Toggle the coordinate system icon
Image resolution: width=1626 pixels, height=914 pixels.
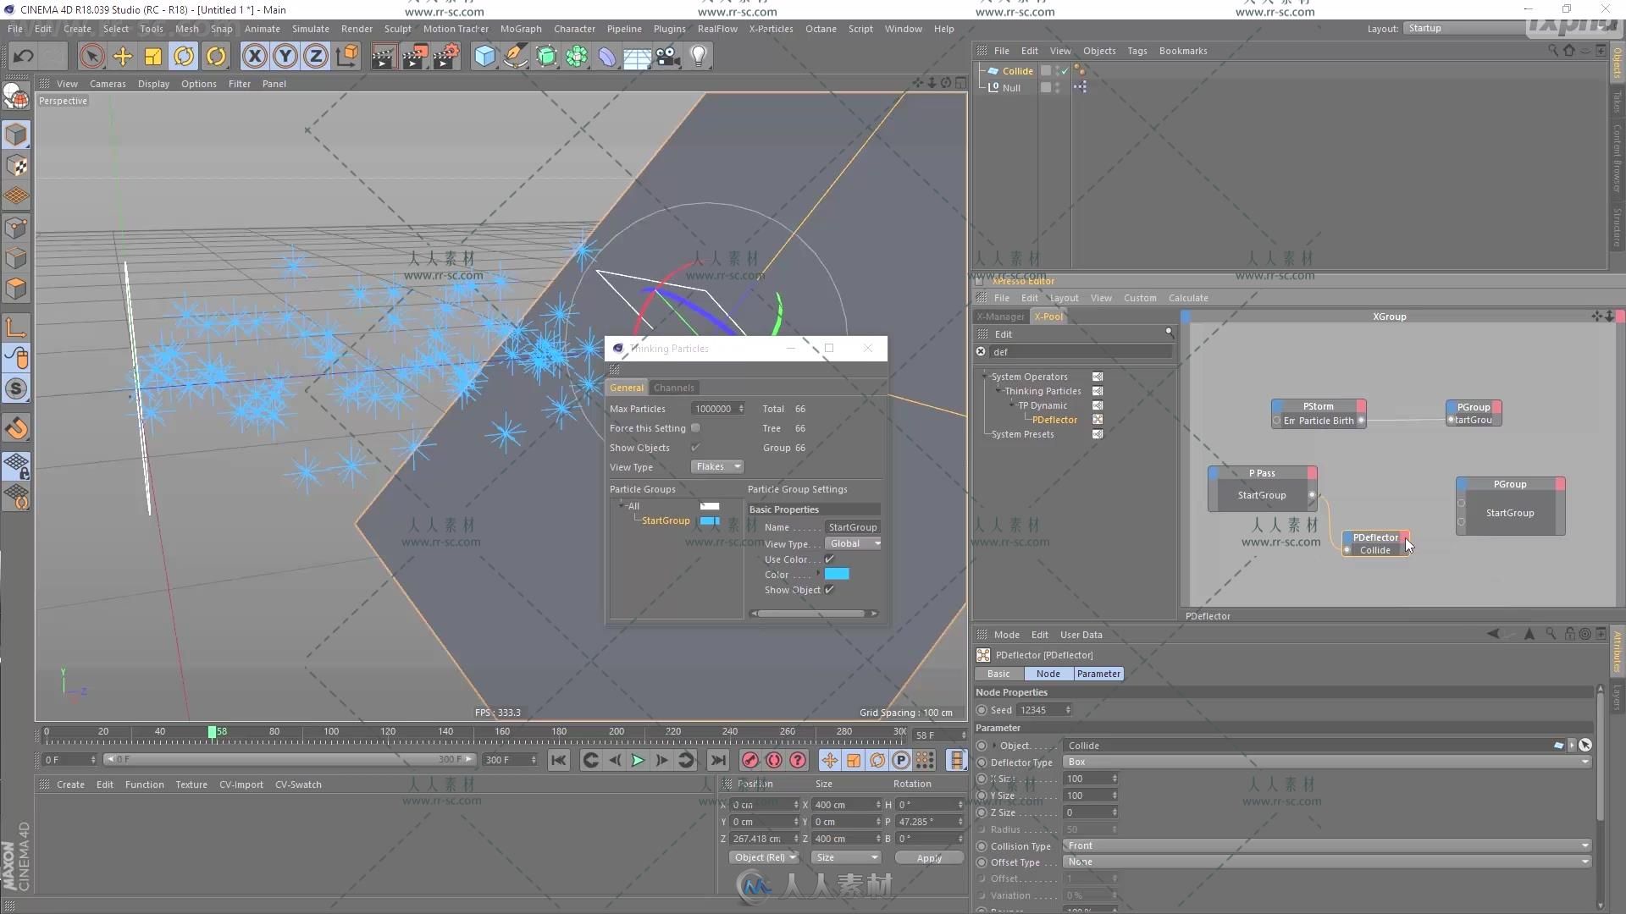[346, 57]
